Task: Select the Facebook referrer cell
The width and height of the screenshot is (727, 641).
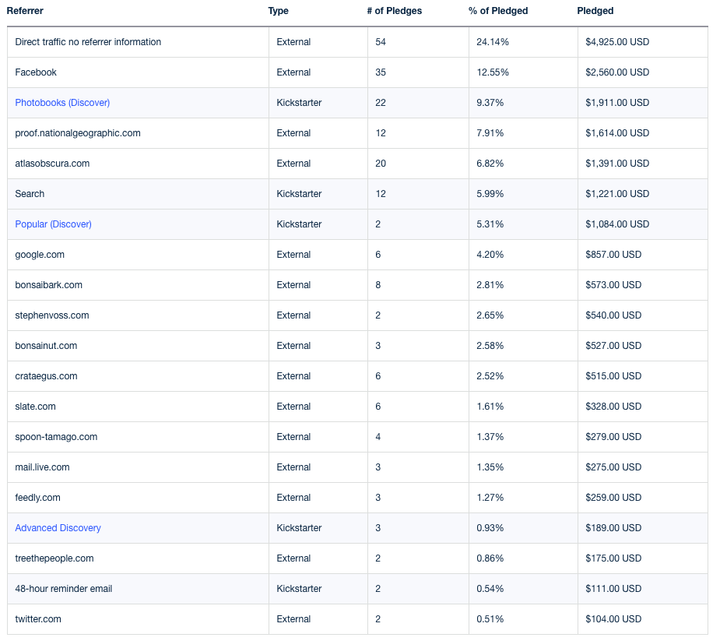Action: pos(138,72)
